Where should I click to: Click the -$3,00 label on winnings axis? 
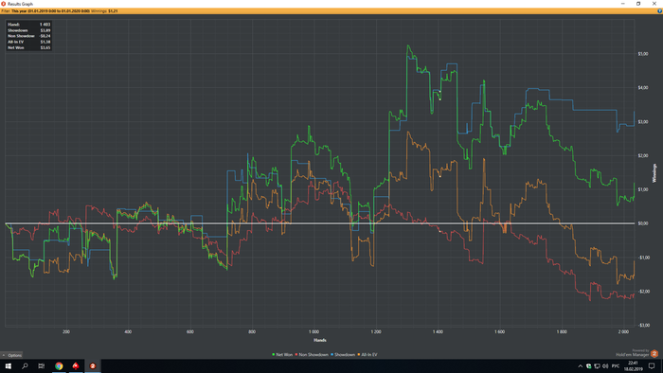tap(643, 326)
